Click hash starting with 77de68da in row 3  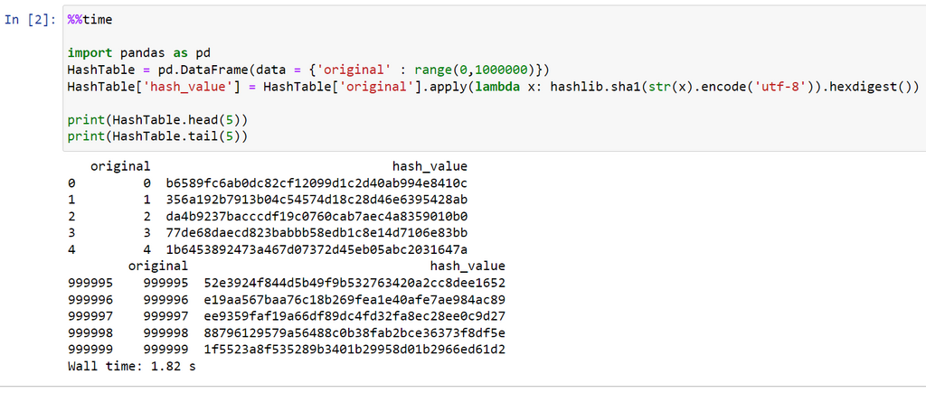[317, 232]
